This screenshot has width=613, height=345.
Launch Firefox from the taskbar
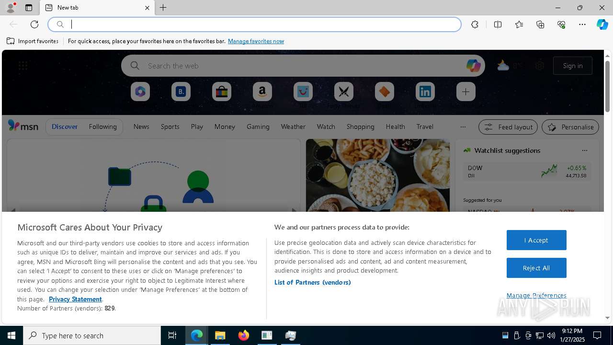[x=244, y=335]
